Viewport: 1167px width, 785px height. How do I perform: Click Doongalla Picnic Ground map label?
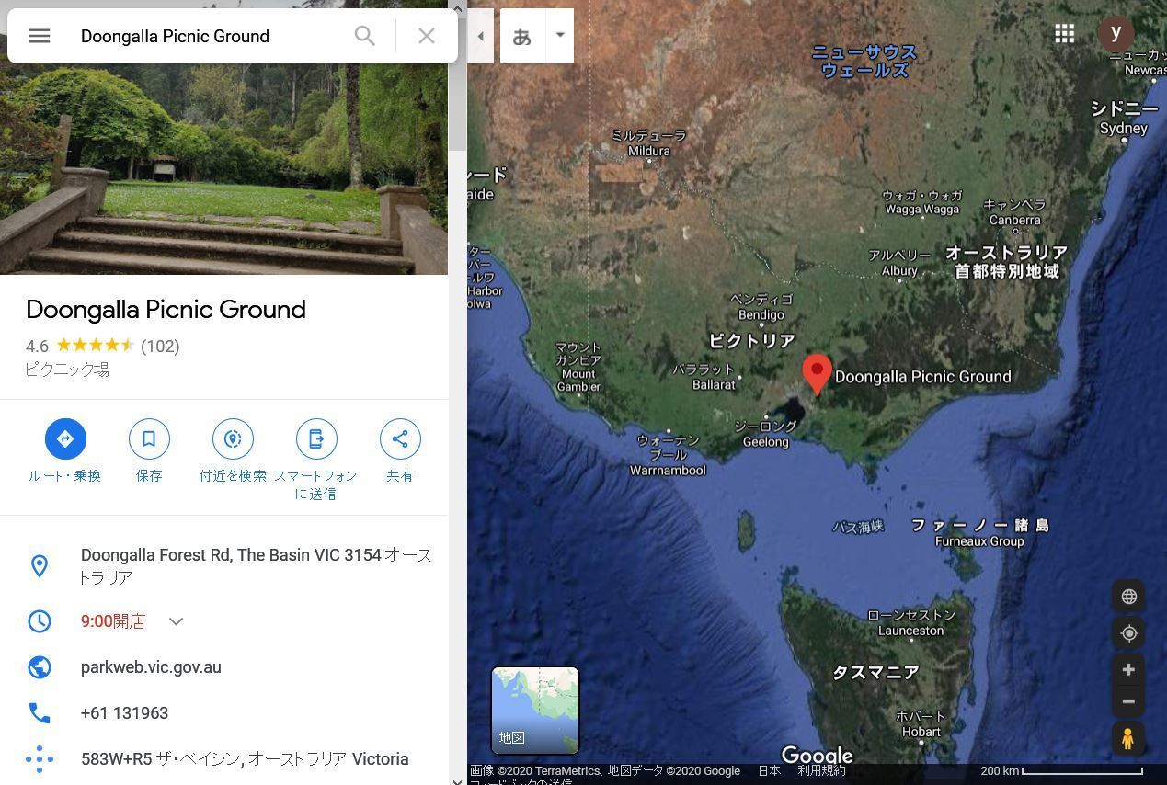click(923, 377)
